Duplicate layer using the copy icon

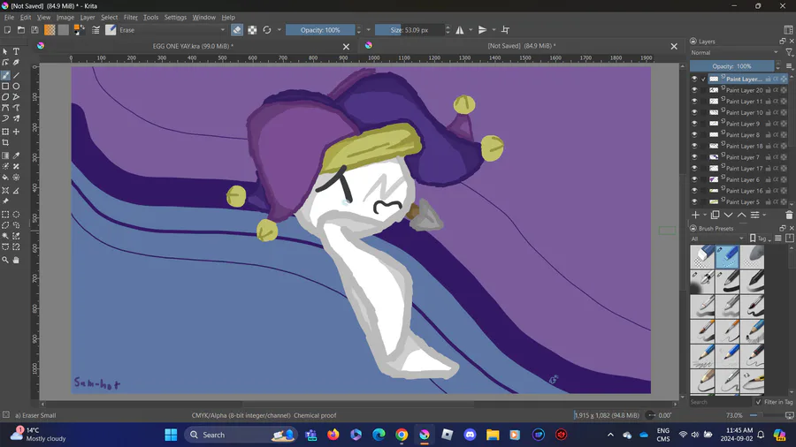tap(715, 215)
